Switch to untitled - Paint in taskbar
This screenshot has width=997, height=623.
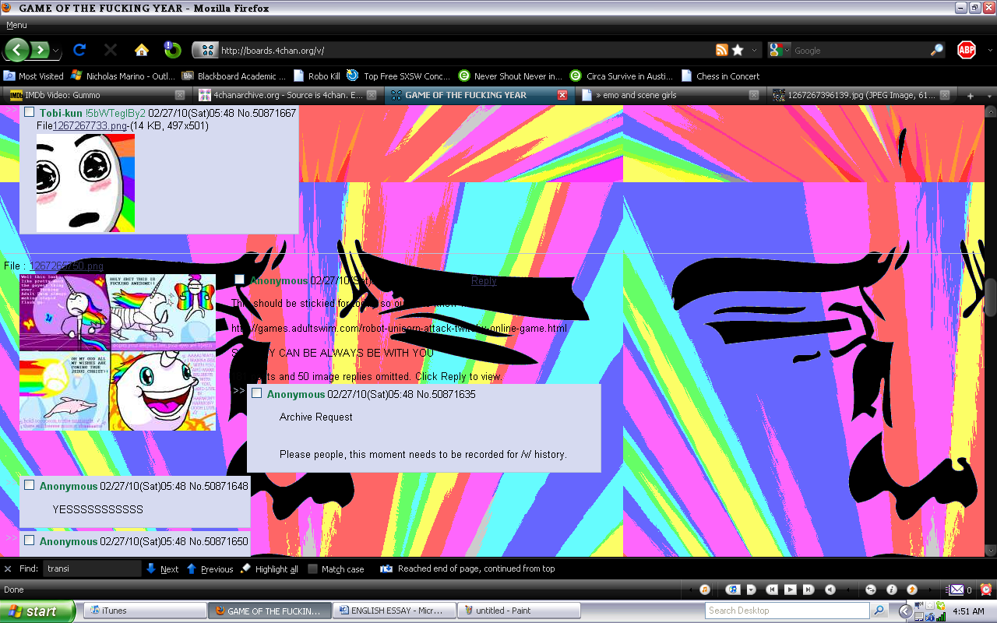click(x=519, y=611)
